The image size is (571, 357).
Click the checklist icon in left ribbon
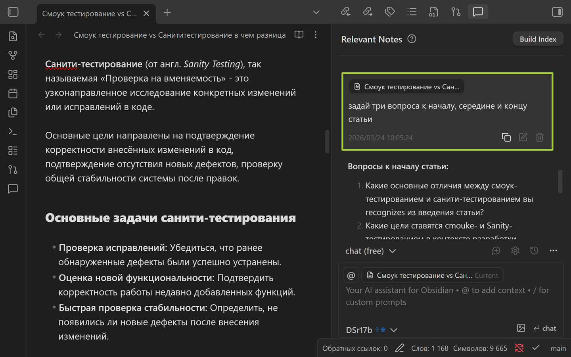(x=13, y=150)
